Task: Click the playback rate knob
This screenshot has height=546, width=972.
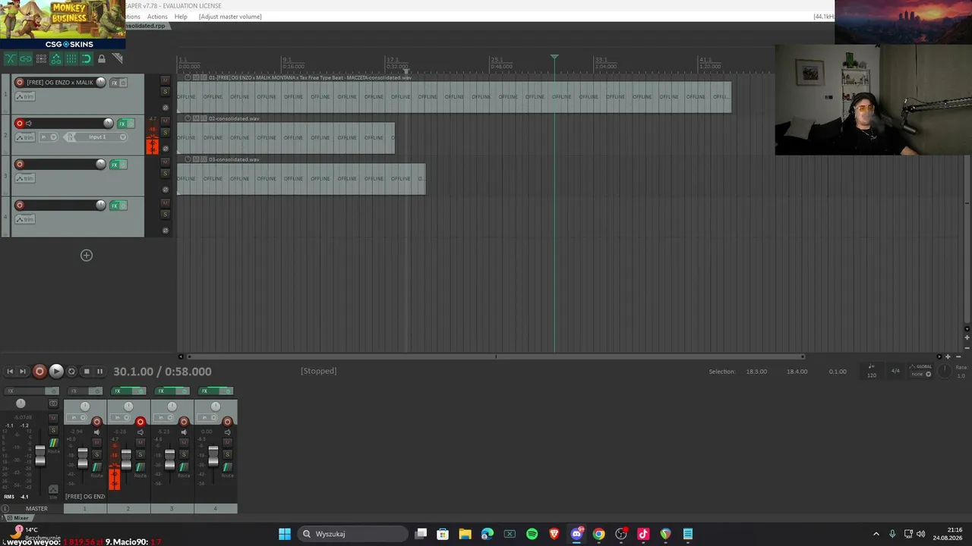Action: pyautogui.click(x=945, y=371)
